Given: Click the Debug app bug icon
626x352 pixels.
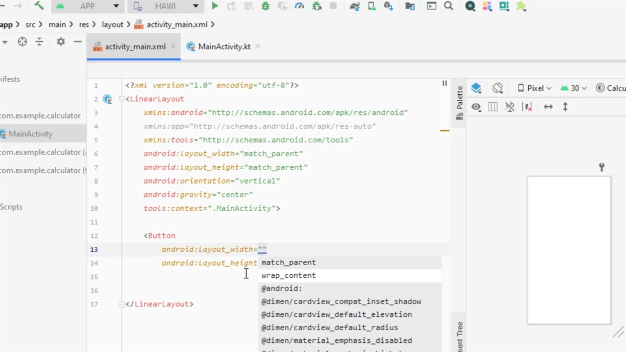Looking at the screenshot, I should point(266,6).
